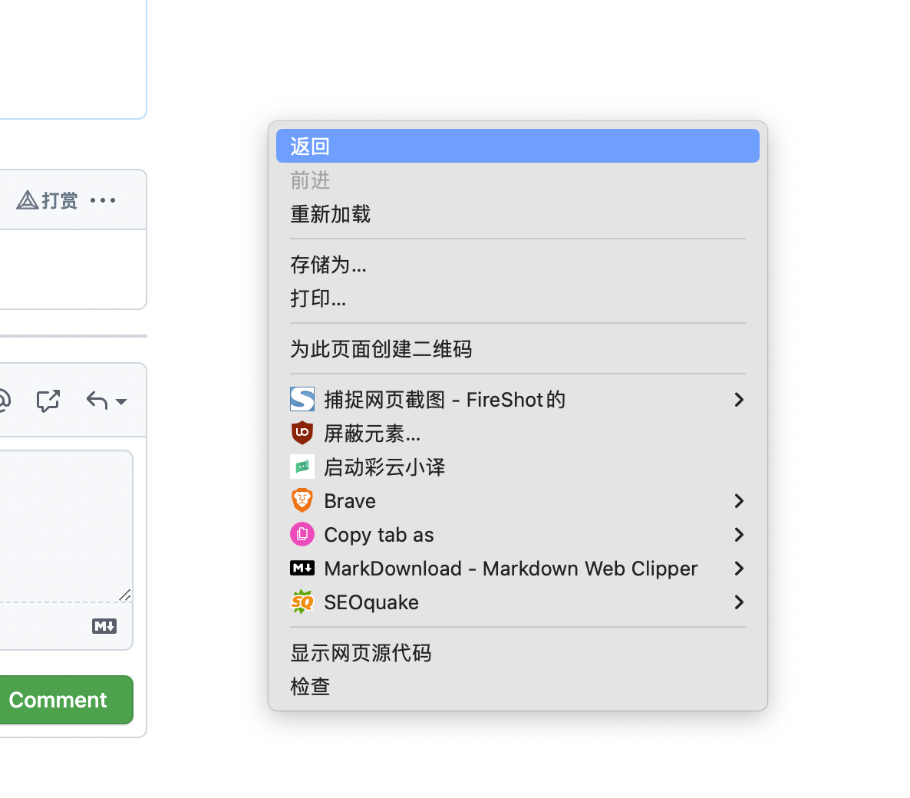Expand the FireShot submenu arrow

point(739,399)
